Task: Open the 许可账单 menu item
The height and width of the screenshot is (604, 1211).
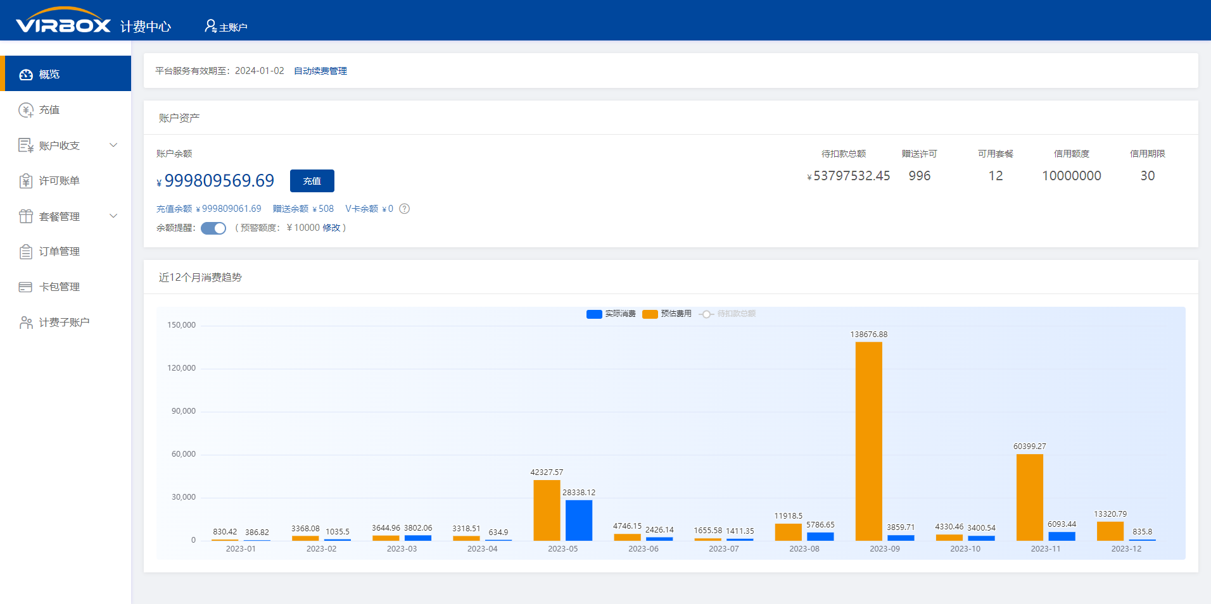Action: point(66,180)
